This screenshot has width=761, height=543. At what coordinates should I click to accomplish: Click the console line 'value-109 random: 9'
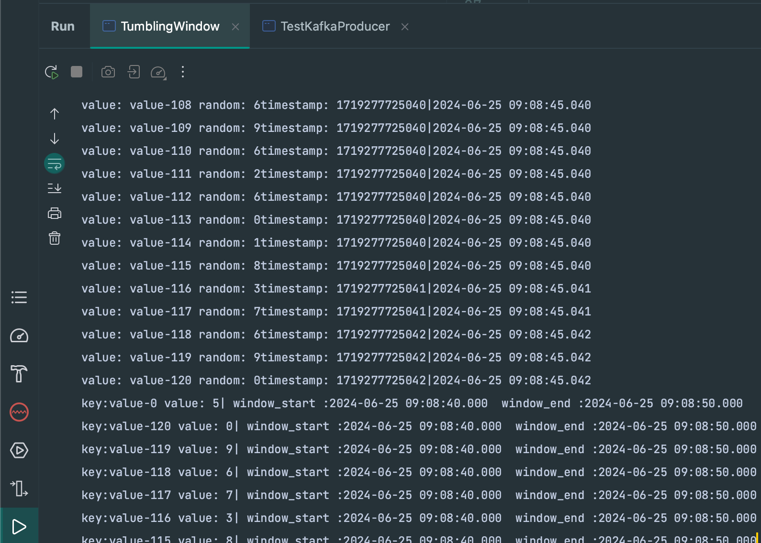tap(336, 128)
